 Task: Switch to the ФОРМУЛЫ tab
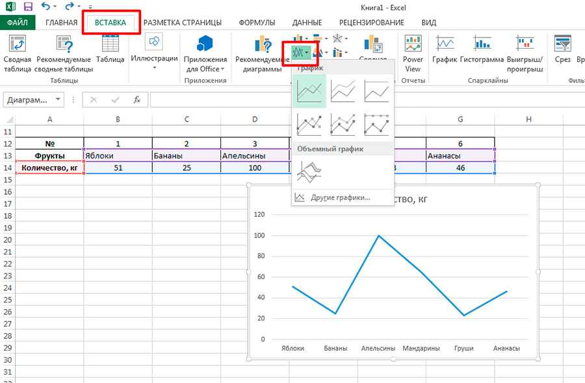point(257,22)
